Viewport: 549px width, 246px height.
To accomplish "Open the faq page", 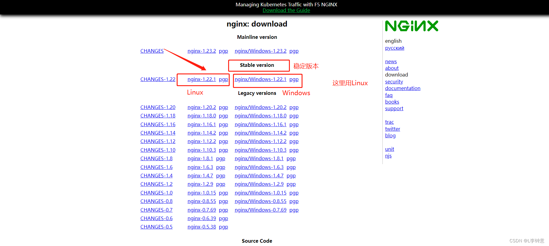I will click(389, 95).
